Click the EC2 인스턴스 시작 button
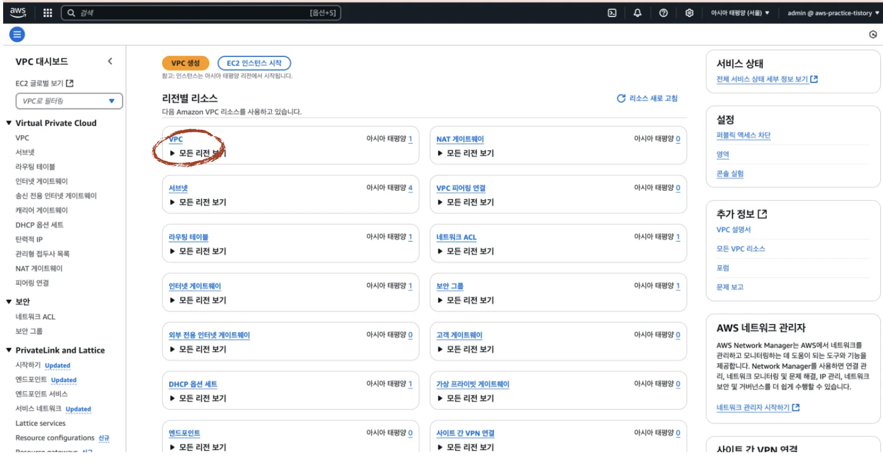This screenshot has height=459, width=883. (x=254, y=63)
